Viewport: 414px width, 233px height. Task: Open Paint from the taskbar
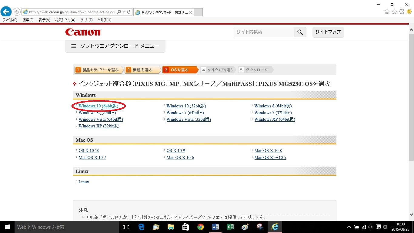pos(245,227)
